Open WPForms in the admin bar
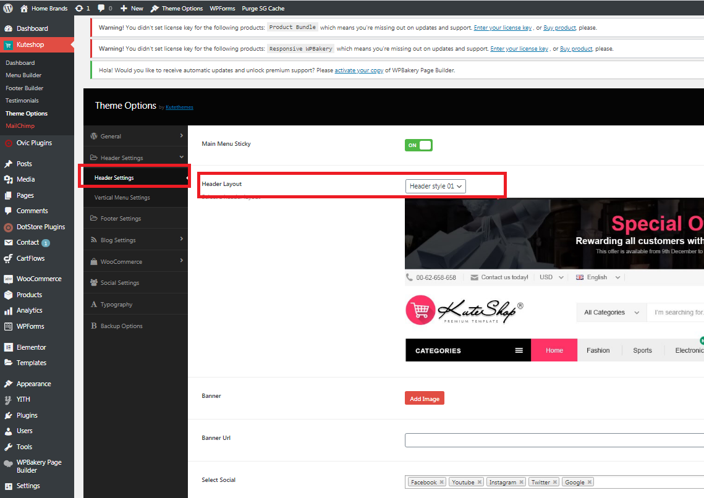Viewport: 704px width, 498px height. [223, 8]
